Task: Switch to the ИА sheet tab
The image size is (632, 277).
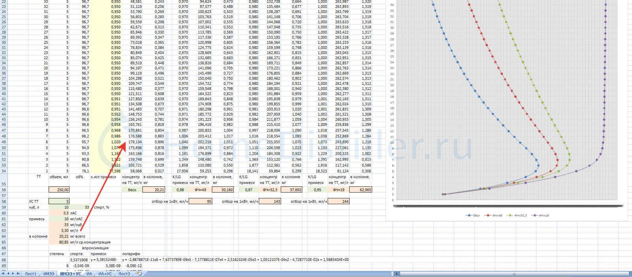Action: coord(89,273)
